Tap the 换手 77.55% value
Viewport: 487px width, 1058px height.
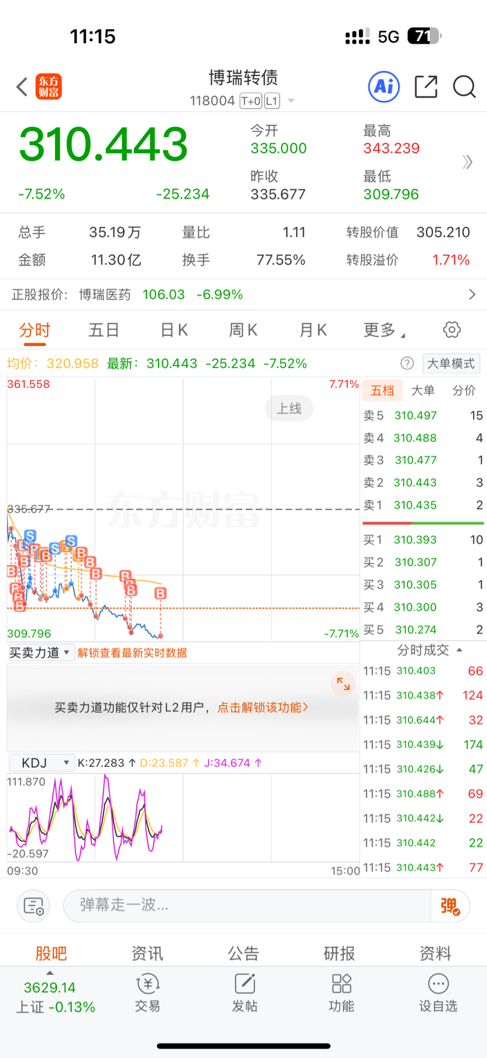pyautogui.click(x=281, y=260)
